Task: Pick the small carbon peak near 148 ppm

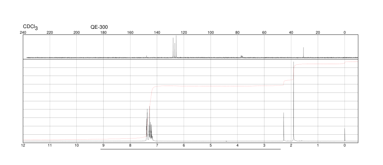Action: click(146, 57)
